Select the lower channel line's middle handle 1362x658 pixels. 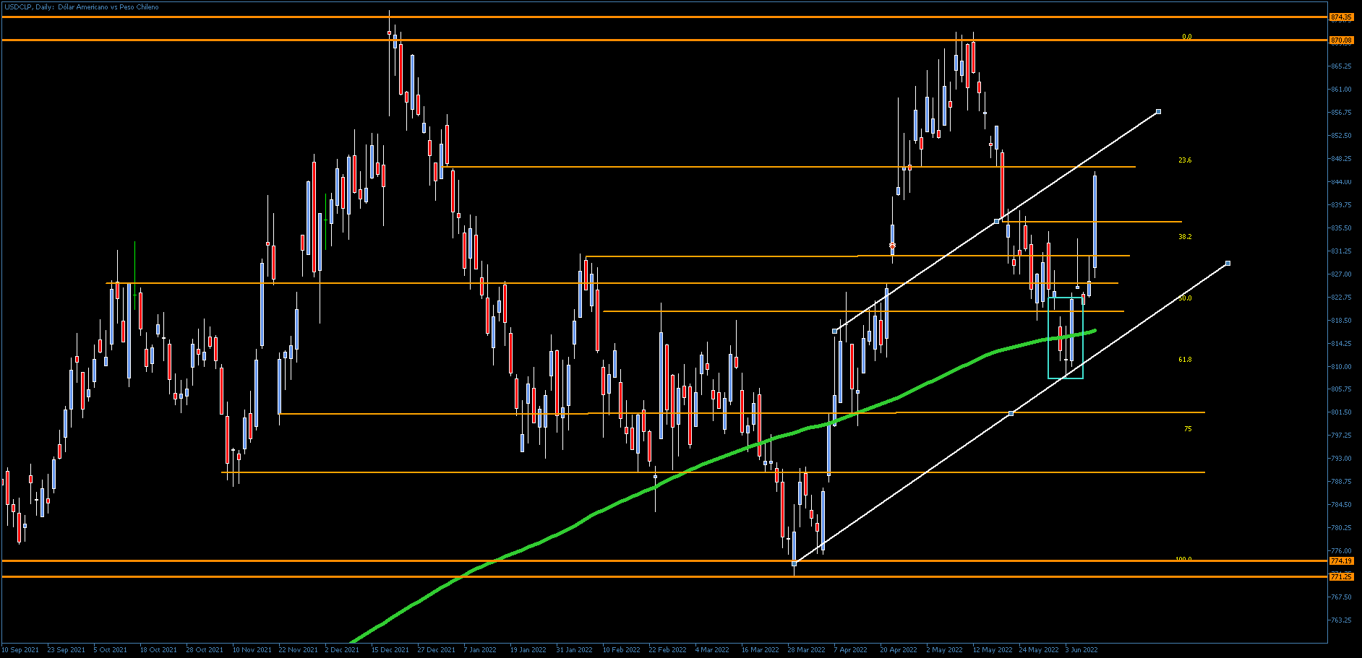(x=1011, y=413)
